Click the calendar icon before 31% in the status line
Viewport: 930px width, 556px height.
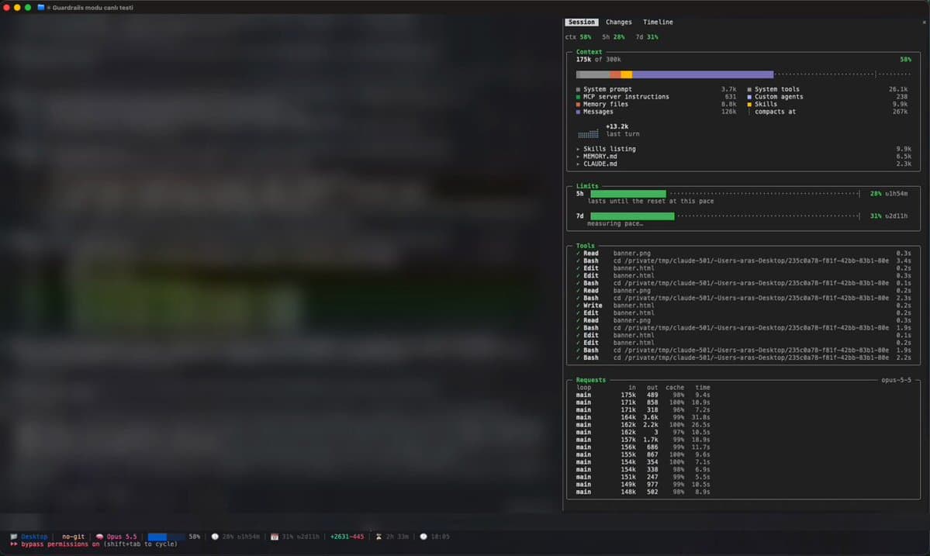(x=274, y=537)
